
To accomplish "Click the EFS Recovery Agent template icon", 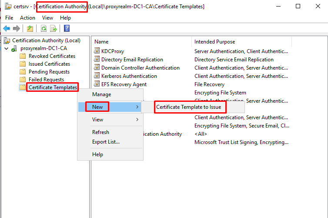I will (x=97, y=84).
